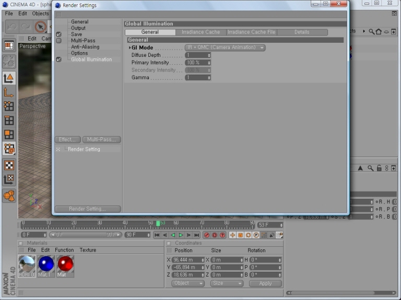Select the checkerboard Texture tool

tap(9, 165)
